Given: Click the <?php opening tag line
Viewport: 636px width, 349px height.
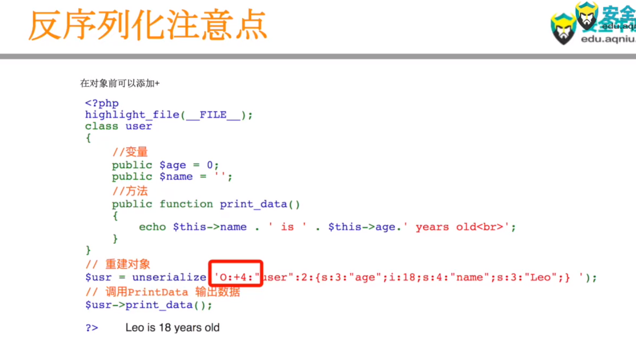Looking at the screenshot, I should coord(102,103).
